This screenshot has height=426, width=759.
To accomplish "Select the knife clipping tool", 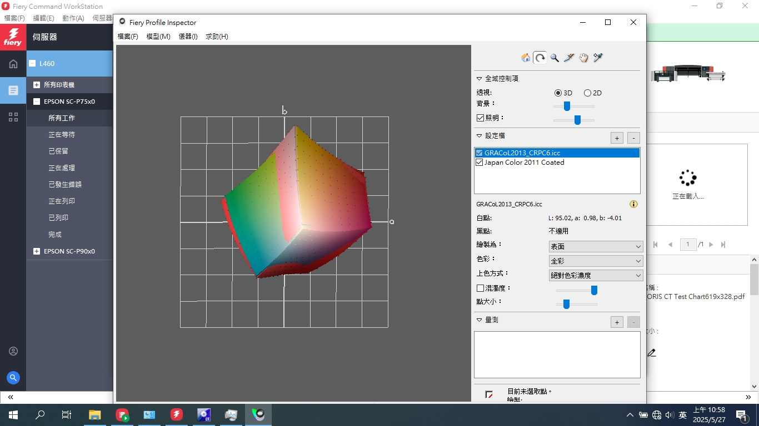I will [569, 58].
